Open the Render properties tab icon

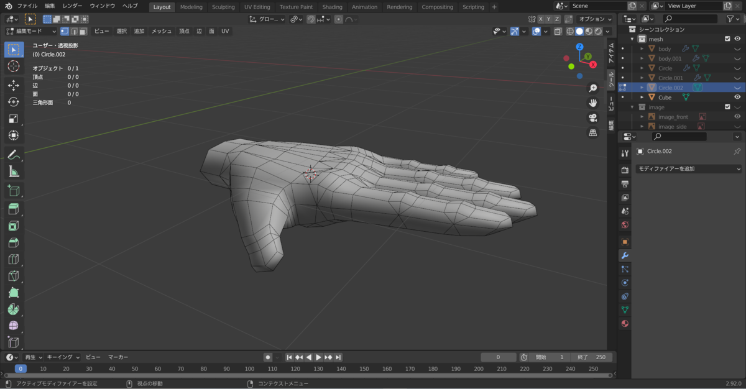coord(625,170)
